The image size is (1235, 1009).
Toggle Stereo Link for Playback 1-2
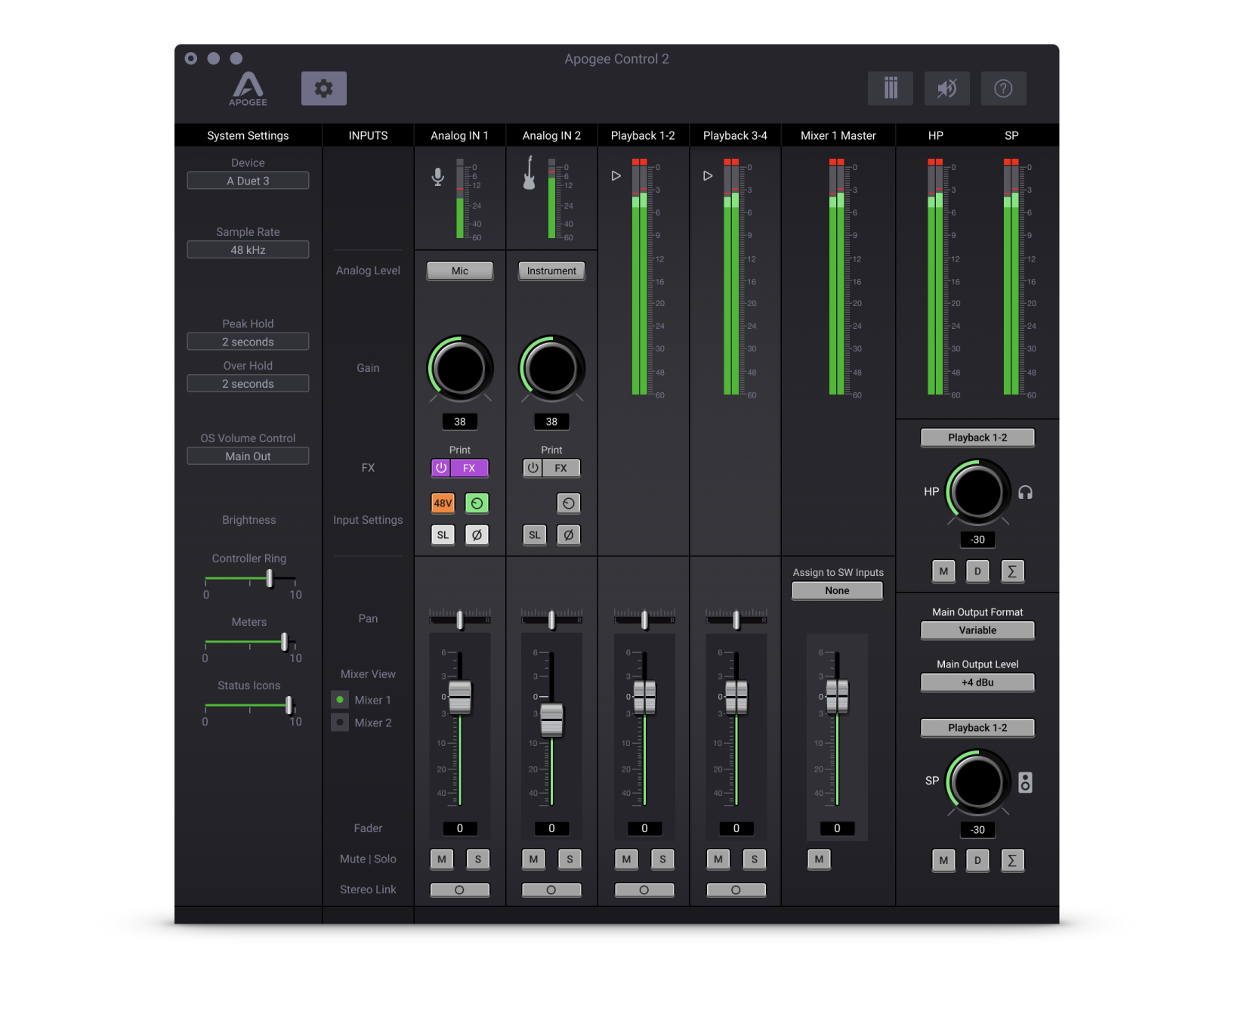click(644, 890)
